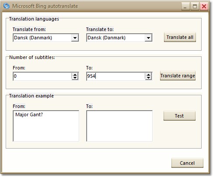Increase the subtitle From number

coord(75,74)
